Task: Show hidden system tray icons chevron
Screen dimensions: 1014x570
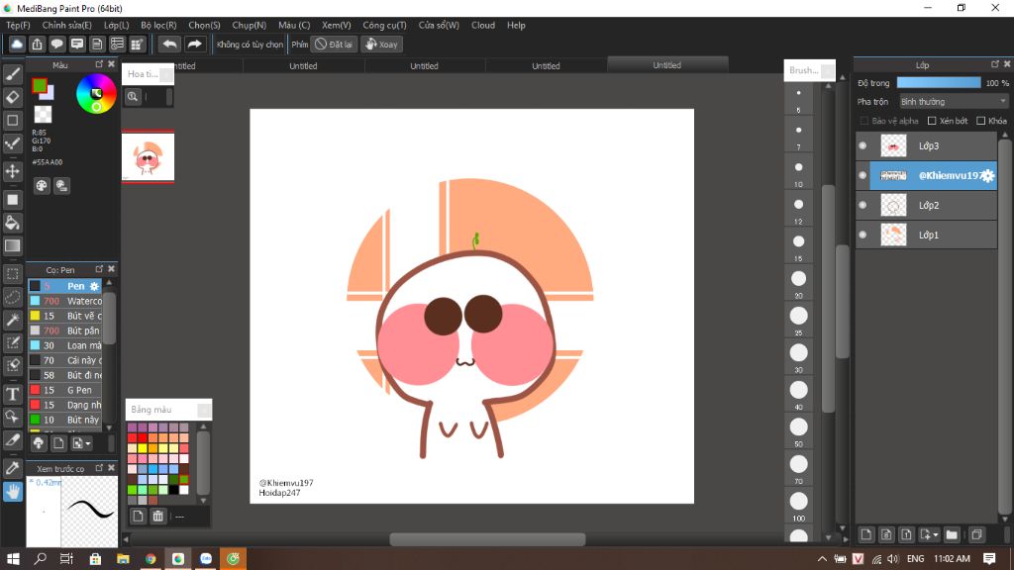Action: 821,558
